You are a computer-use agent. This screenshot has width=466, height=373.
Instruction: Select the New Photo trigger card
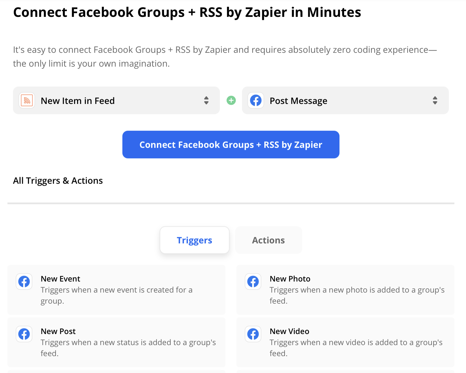coord(345,290)
